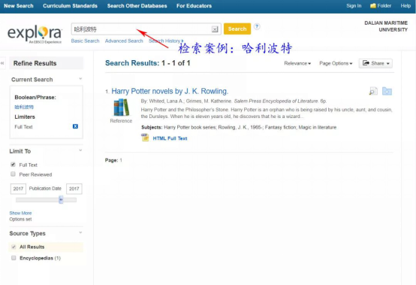Click the yellow Search button
Image resolution: width=416 pixels, height=285 pixels.
tap(237, 29)
